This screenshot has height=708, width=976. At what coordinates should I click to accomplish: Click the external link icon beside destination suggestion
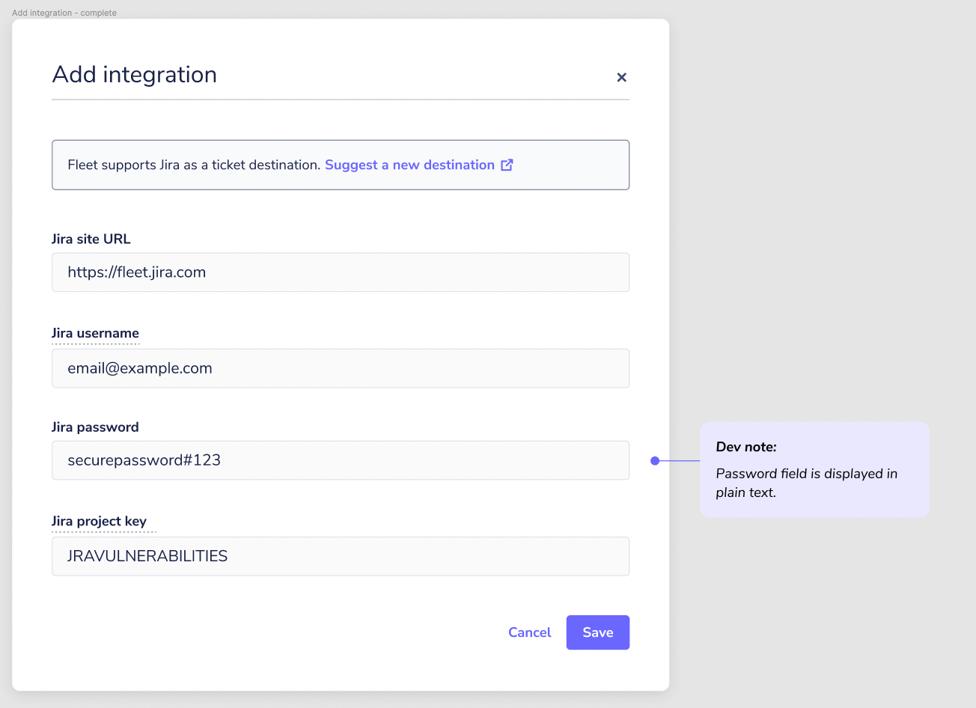[x=507, y=165]
